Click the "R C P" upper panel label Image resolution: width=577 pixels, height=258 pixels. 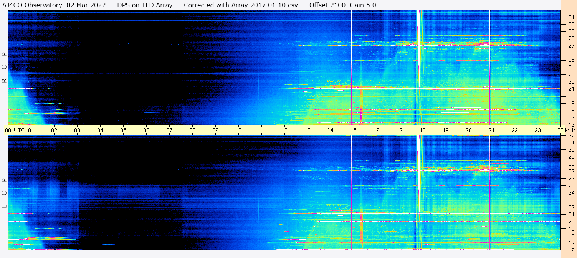click(x=4, y=68)
